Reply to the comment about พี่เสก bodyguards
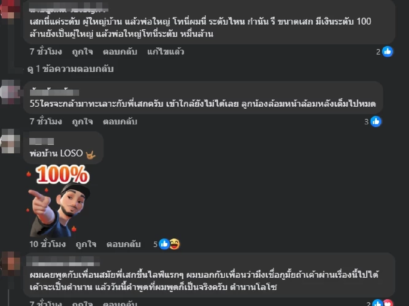This screenshot has height=306, width=409. [120, 122]
